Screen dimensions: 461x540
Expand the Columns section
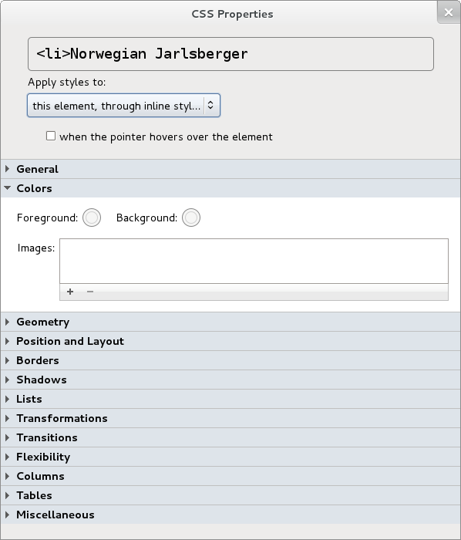click(230, 476)
